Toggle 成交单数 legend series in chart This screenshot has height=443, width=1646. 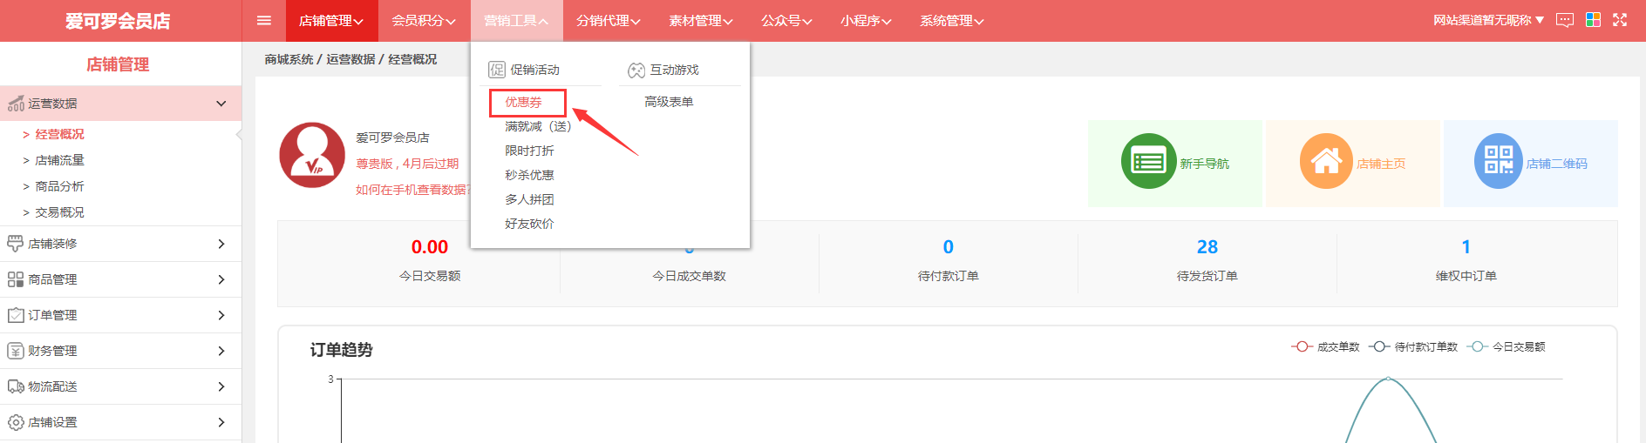pos(1326,346)
